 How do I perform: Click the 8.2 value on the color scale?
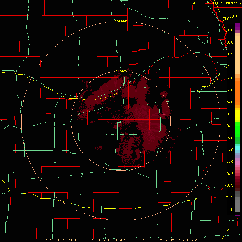230,54
